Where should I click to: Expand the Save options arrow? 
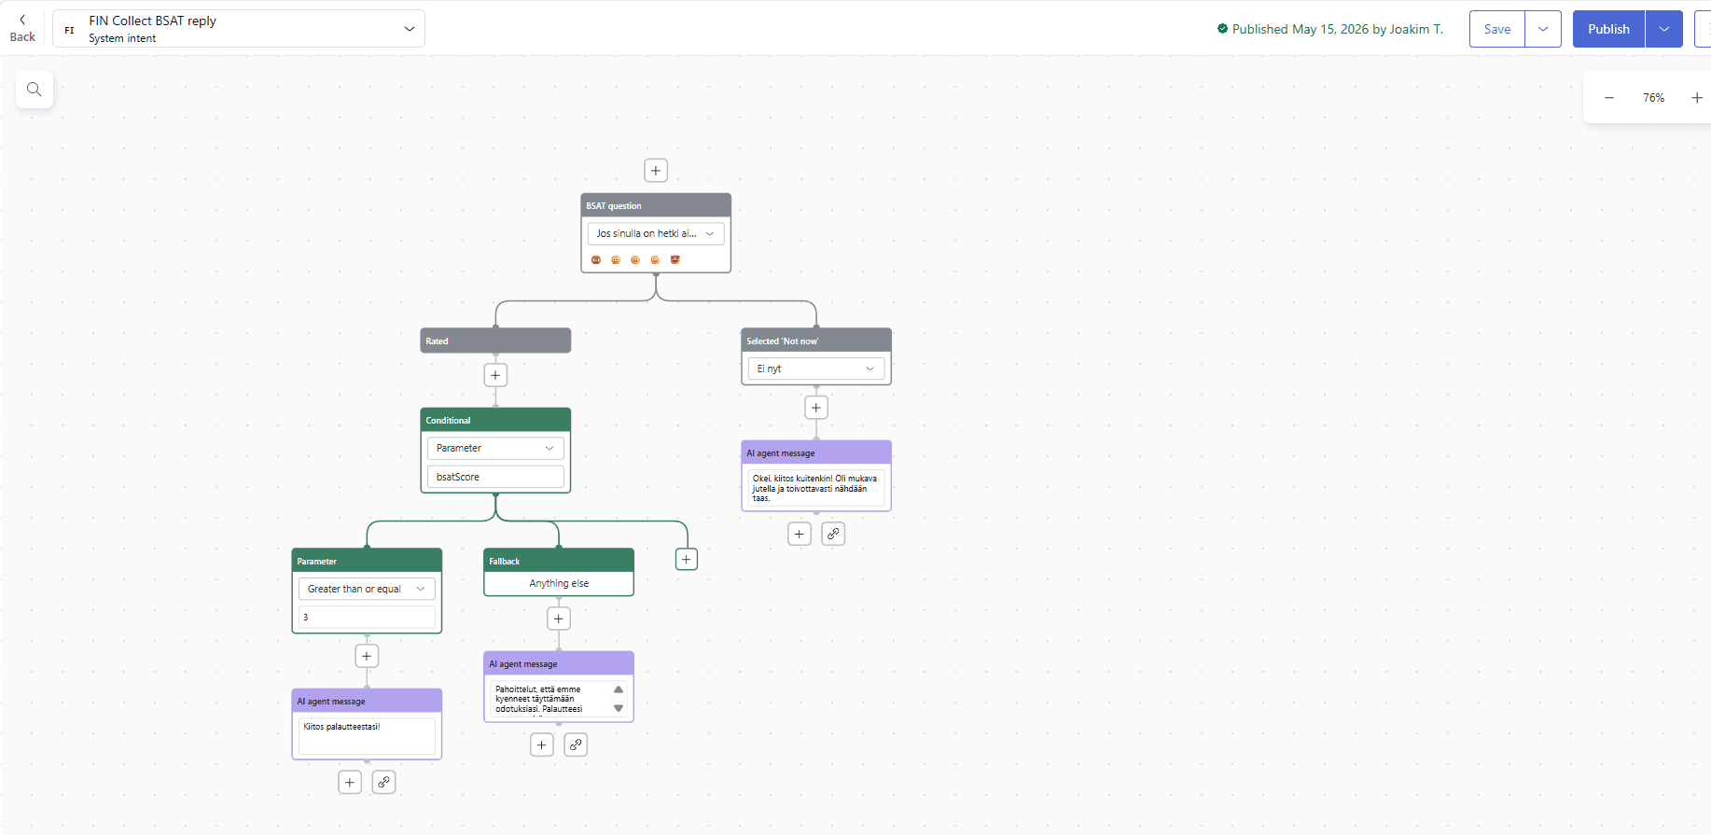(1543, 29)
